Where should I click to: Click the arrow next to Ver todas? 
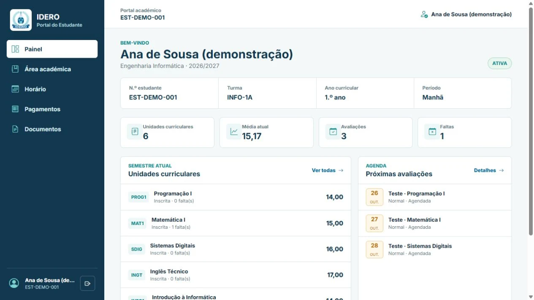(341, 170)
